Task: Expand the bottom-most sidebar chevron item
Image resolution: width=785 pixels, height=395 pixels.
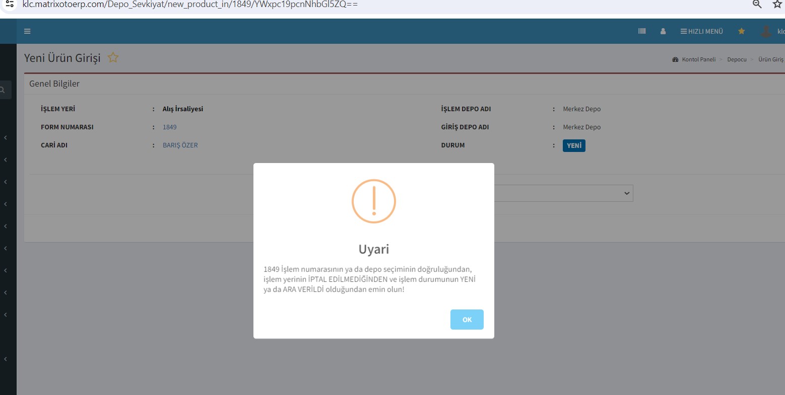Action: point(6,359)
